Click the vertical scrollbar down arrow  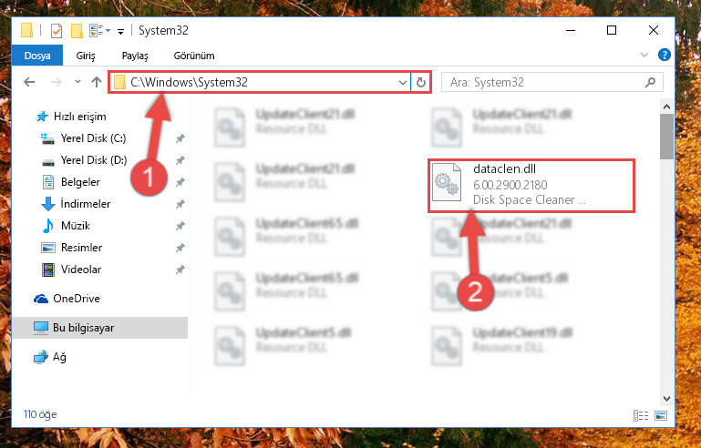pyautogui.click(x=666, y=399)
